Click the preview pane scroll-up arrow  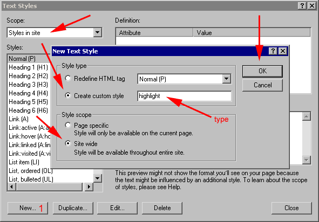(x=307, y=116)
